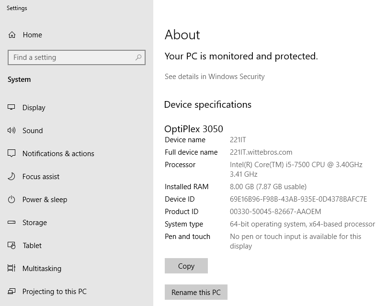387x306 pixels.
Task: Click the Notifications speech bubble icon
Action: [11, 153]
